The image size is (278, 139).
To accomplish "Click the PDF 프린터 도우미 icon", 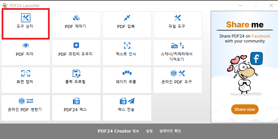I will (x=76, y=46).
